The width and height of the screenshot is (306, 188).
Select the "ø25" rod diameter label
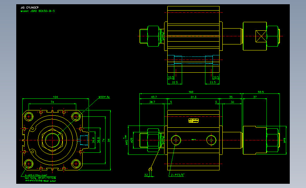[x=132, y=140]
